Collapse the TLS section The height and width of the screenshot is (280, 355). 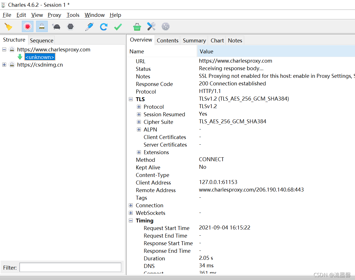pos(131,99)
